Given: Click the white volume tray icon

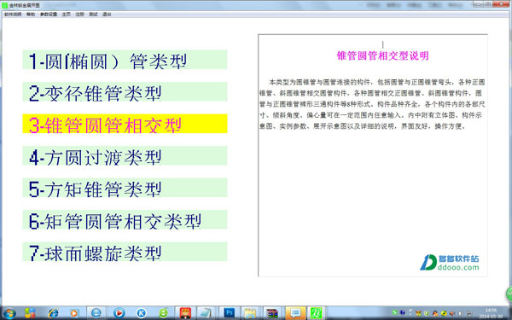Looking at the screenshot, I should [461, 313].
